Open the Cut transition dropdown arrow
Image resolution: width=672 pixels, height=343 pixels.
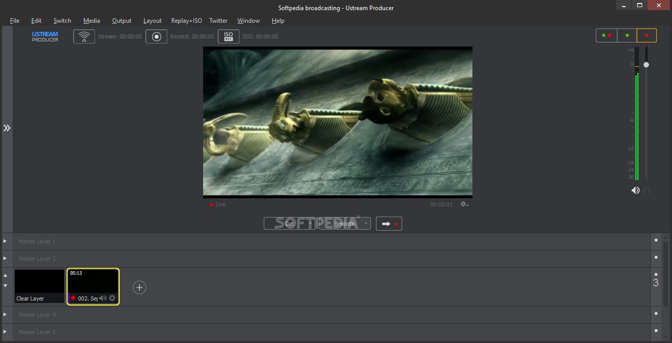point(310,224)
